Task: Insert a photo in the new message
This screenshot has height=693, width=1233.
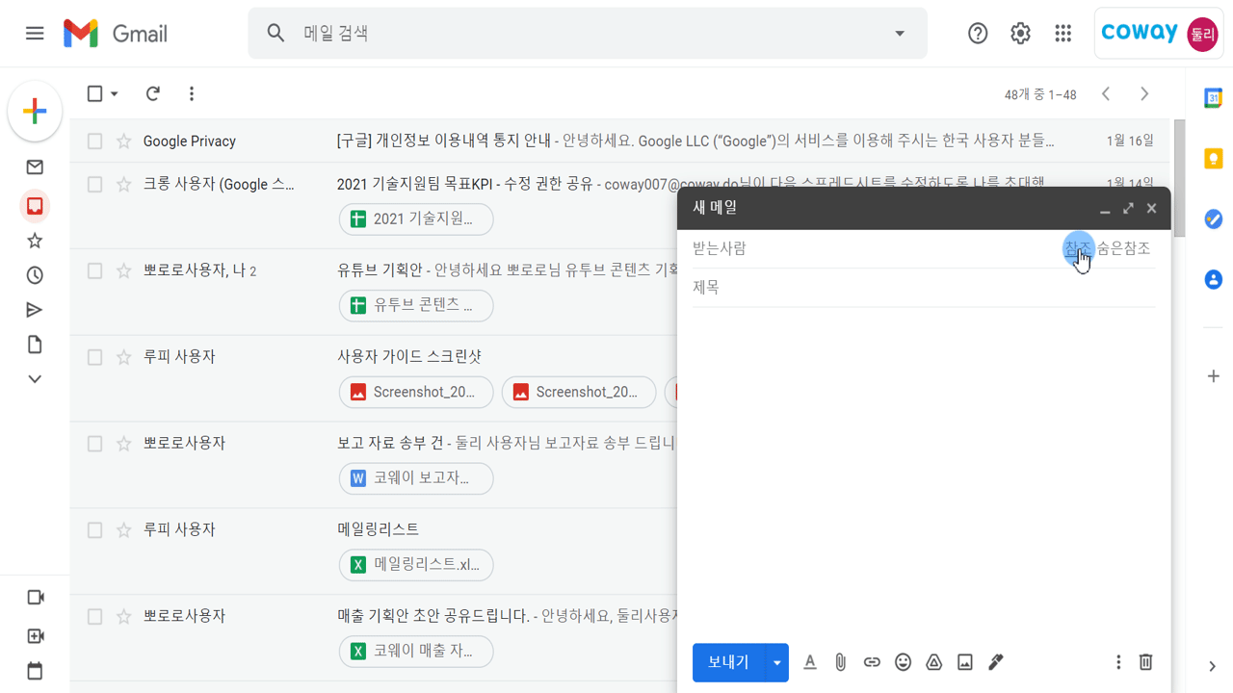Action: click(964, 662)
